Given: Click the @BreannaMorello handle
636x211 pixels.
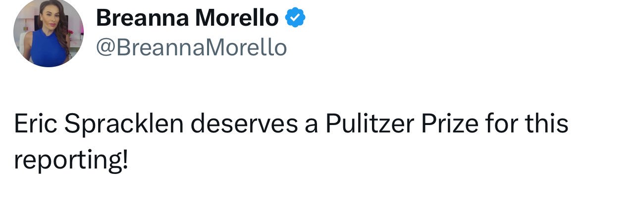Looking at the screenshot, I should (191, 48).
